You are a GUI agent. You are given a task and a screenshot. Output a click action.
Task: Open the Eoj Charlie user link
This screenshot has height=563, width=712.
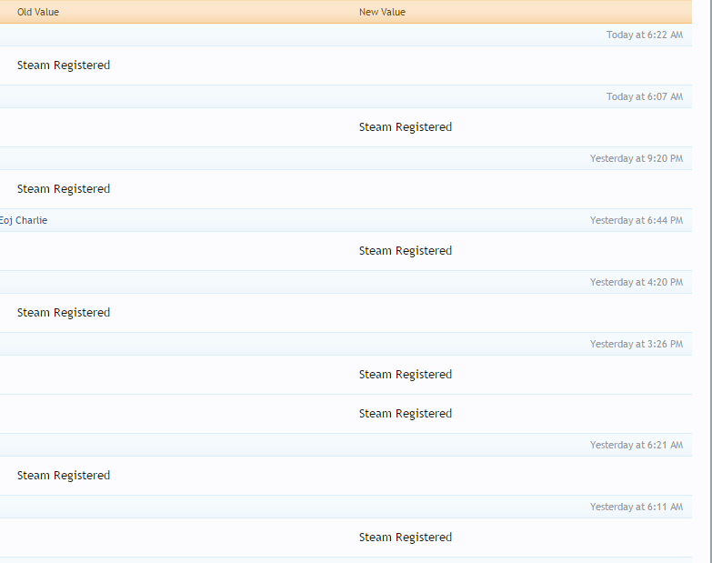23,220
